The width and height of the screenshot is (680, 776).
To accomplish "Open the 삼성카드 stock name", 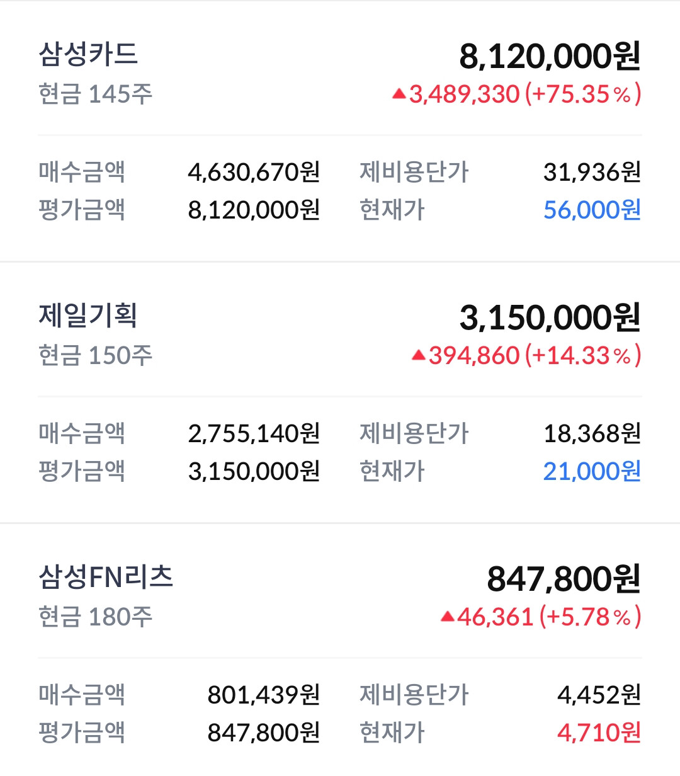I will 88,54.
